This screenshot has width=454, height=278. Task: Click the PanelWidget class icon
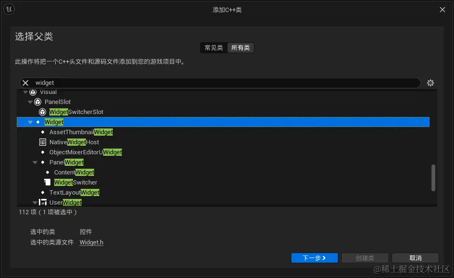click(x=43, y=162)
